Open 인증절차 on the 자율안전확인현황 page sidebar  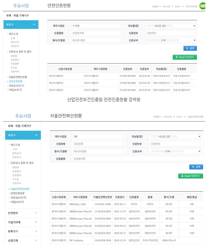[17, 175]
